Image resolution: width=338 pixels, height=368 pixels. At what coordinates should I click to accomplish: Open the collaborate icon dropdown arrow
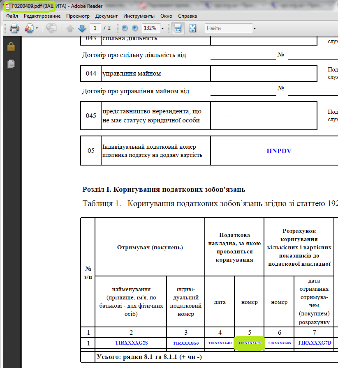37,28
